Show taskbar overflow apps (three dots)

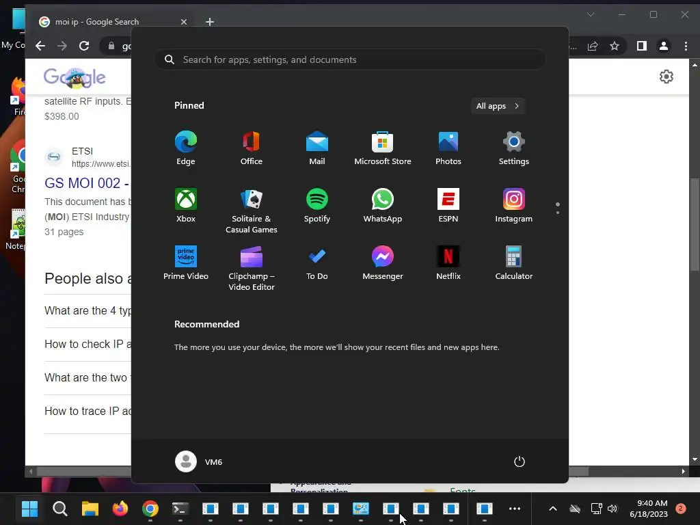click(x=515, y=509)
